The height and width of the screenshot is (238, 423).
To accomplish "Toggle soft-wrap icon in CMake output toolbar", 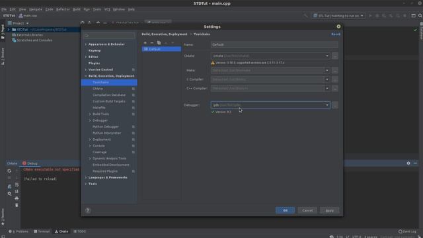I will [x=17, y=184].
